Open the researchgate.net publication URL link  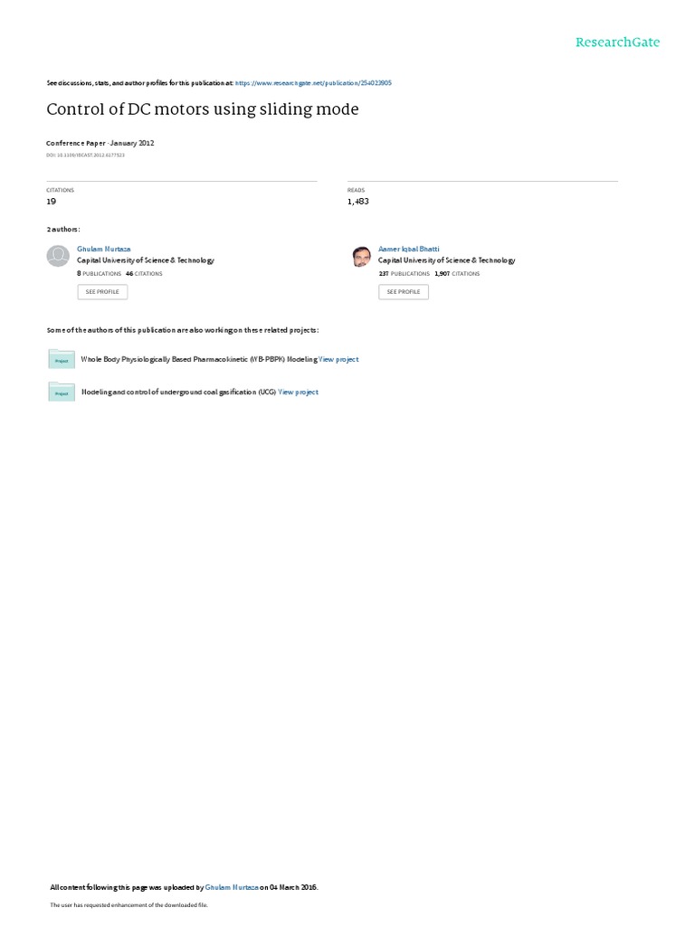313,83
